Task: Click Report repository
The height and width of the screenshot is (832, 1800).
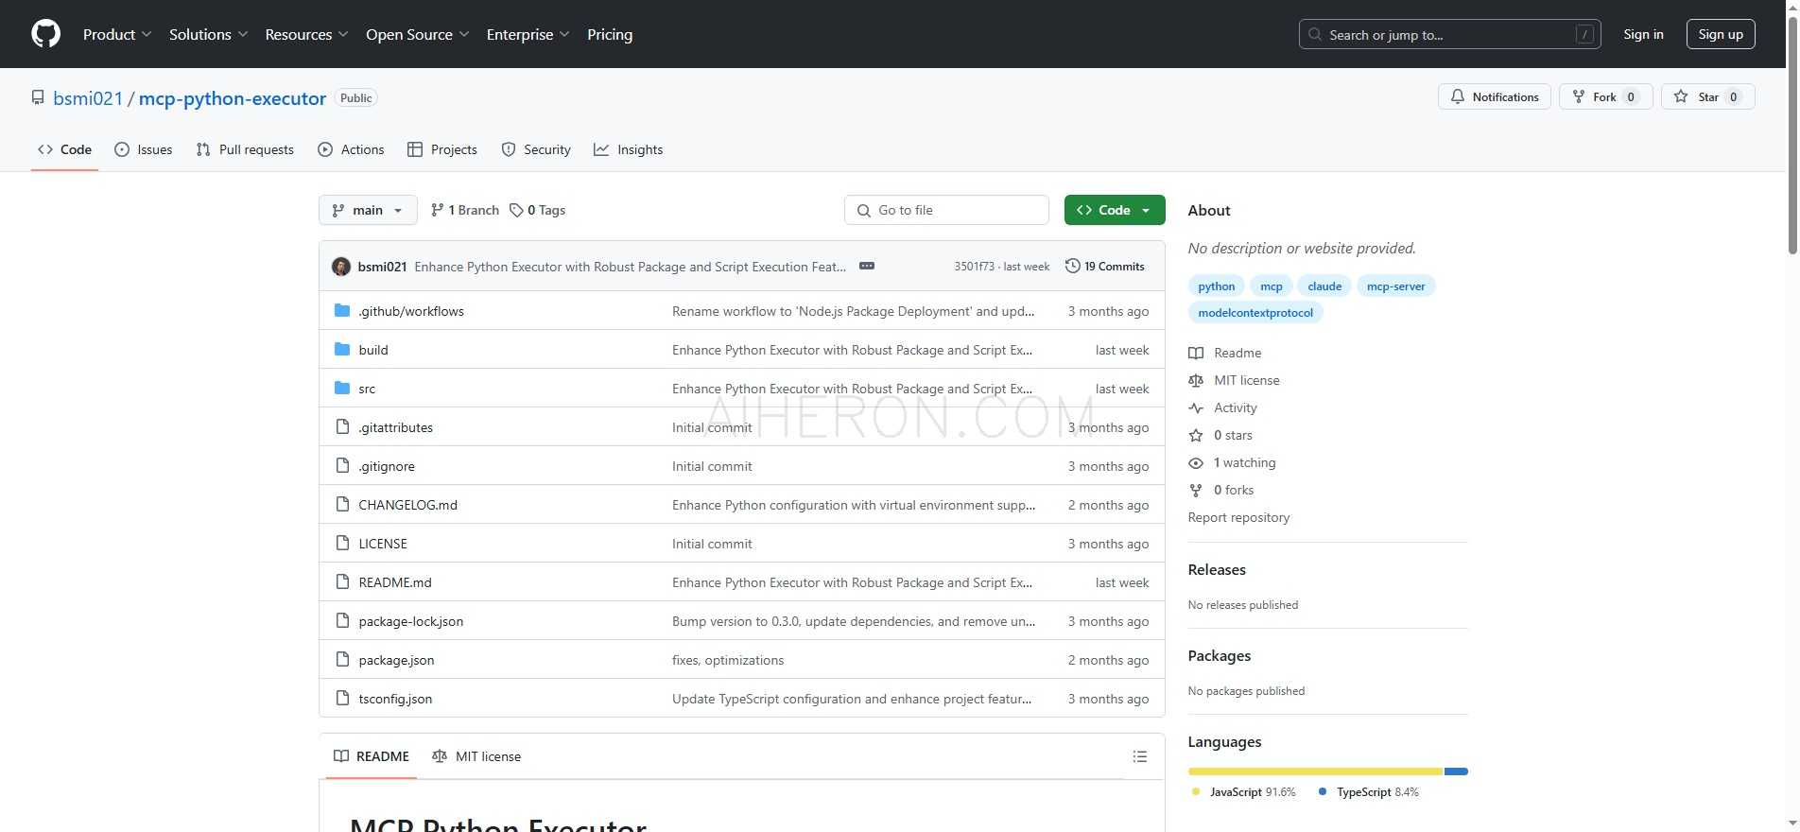Action: click(x=1238, y=517)
